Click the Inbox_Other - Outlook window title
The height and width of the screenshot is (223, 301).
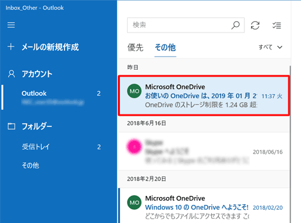coord(34,8)
